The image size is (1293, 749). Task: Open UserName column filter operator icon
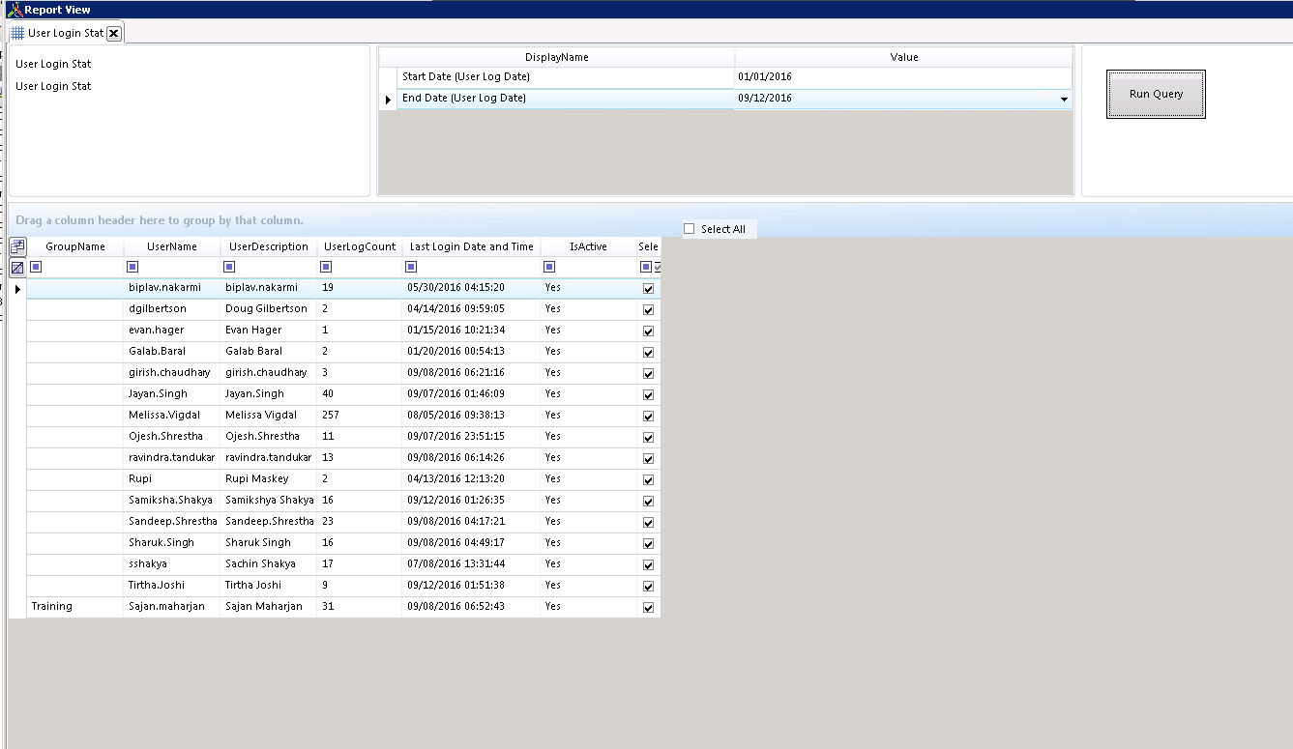pos(133,268)
